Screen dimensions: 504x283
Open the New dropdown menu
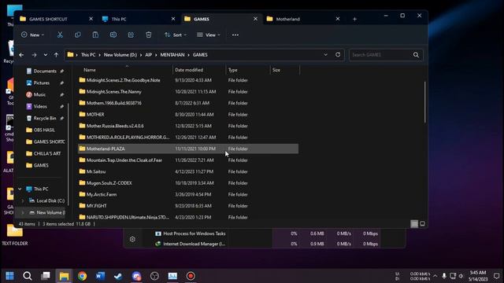33,35
